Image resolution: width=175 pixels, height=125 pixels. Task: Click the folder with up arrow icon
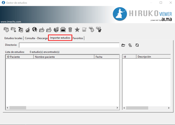pos(49,30)
